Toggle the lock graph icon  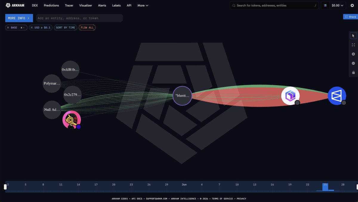[353, 72]
